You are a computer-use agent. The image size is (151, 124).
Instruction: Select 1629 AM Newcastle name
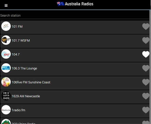[x=26, y=96]
